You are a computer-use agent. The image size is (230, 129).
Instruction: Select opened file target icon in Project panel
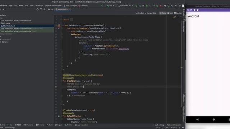(x=37, y=9)
